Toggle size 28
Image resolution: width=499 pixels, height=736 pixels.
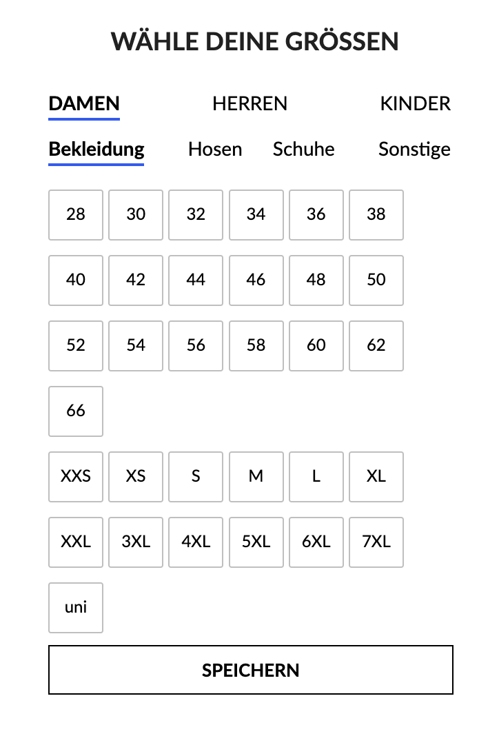76,215
